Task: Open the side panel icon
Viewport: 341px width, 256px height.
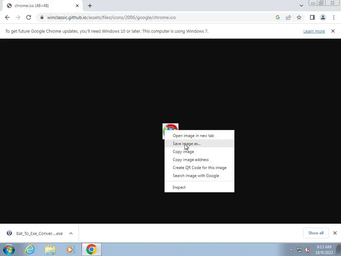Action: [312, 17]
